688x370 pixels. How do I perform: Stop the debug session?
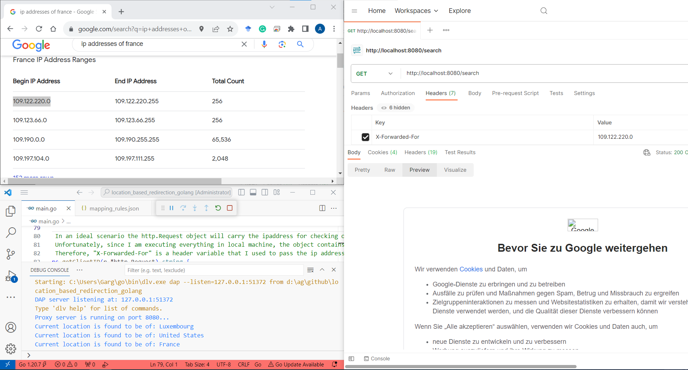tap(230, 208)
